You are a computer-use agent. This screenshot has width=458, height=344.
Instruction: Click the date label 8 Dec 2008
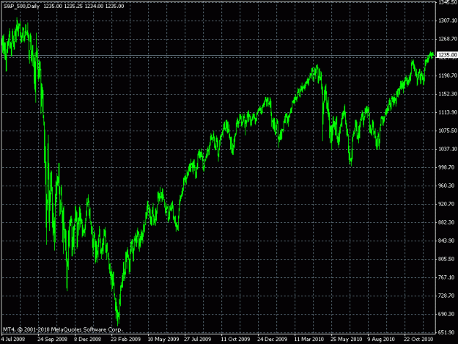click(x=87, y=340)
